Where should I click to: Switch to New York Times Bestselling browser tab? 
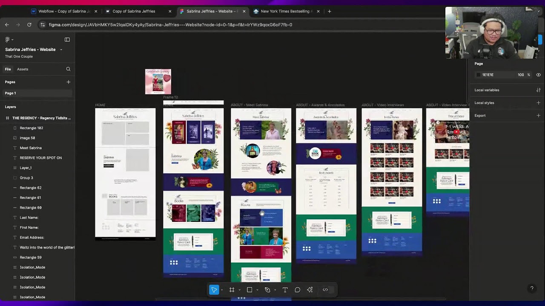[x=287, y=11]
